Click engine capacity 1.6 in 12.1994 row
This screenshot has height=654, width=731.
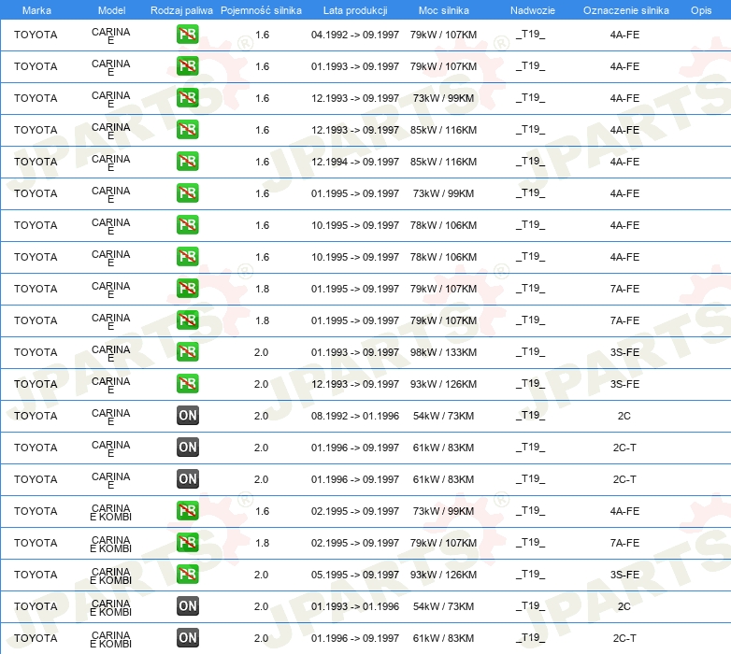[262, 162]
